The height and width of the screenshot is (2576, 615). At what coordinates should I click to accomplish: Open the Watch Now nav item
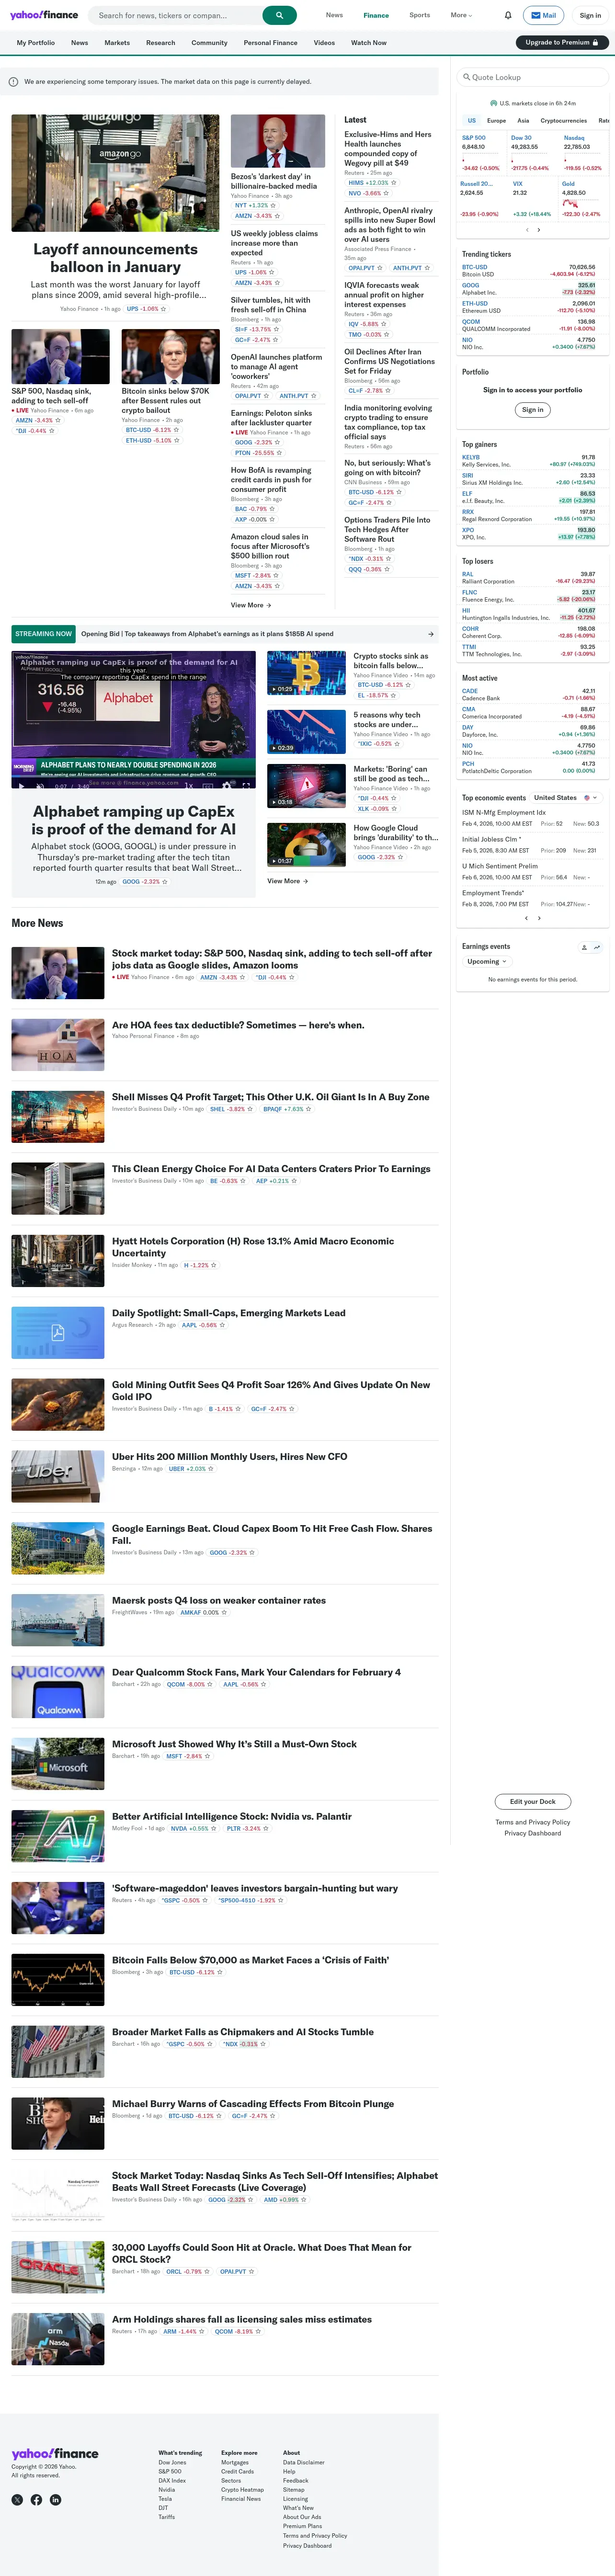[368, 43]
